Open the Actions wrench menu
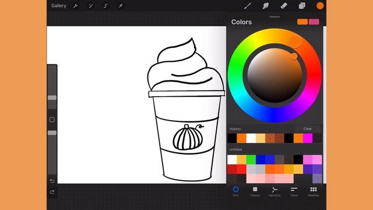Viewport: 373px width, 210px height. click(x=76, y=6)
